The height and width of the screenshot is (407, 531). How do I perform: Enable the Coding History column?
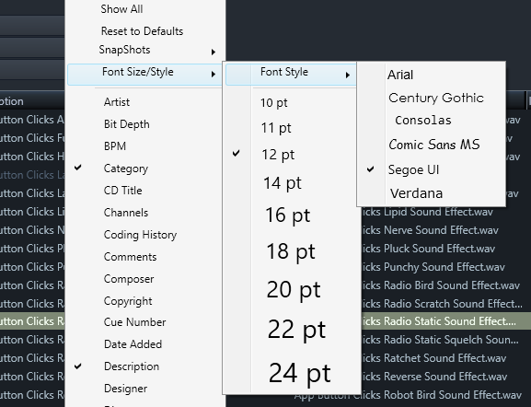pyautogui.click(x=140, y=235)
